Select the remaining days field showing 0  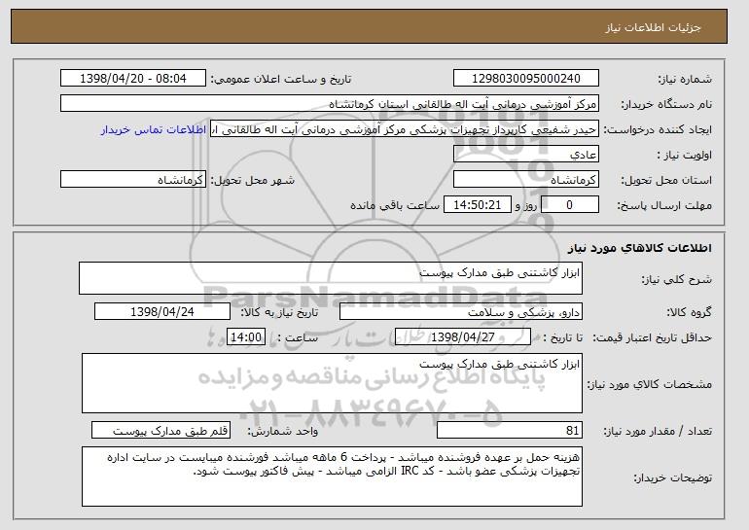(569, 205)
